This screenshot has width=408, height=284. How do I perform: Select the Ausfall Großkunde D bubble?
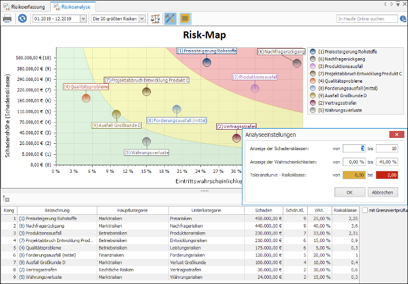[x=117, y=114]
